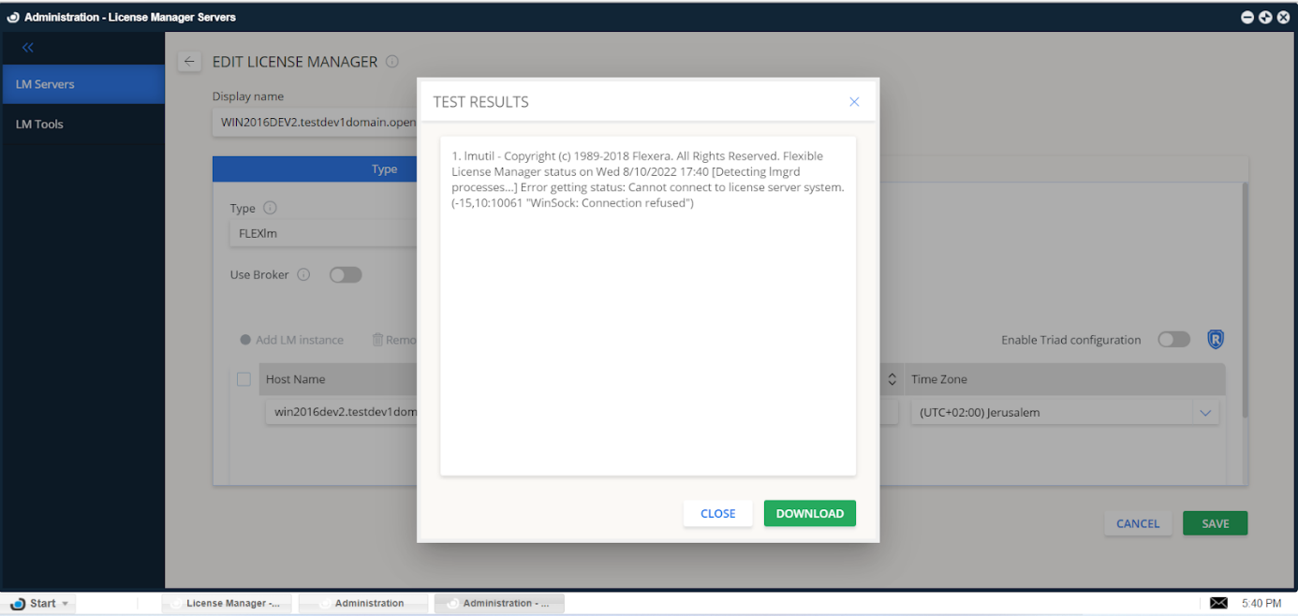1298x616 pixels.
Task: Click the info icon beside Use Broker
Action: [x=303, y=275]
